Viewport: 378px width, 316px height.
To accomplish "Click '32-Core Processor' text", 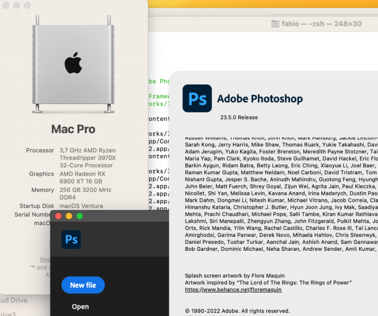I will (86, 165).
